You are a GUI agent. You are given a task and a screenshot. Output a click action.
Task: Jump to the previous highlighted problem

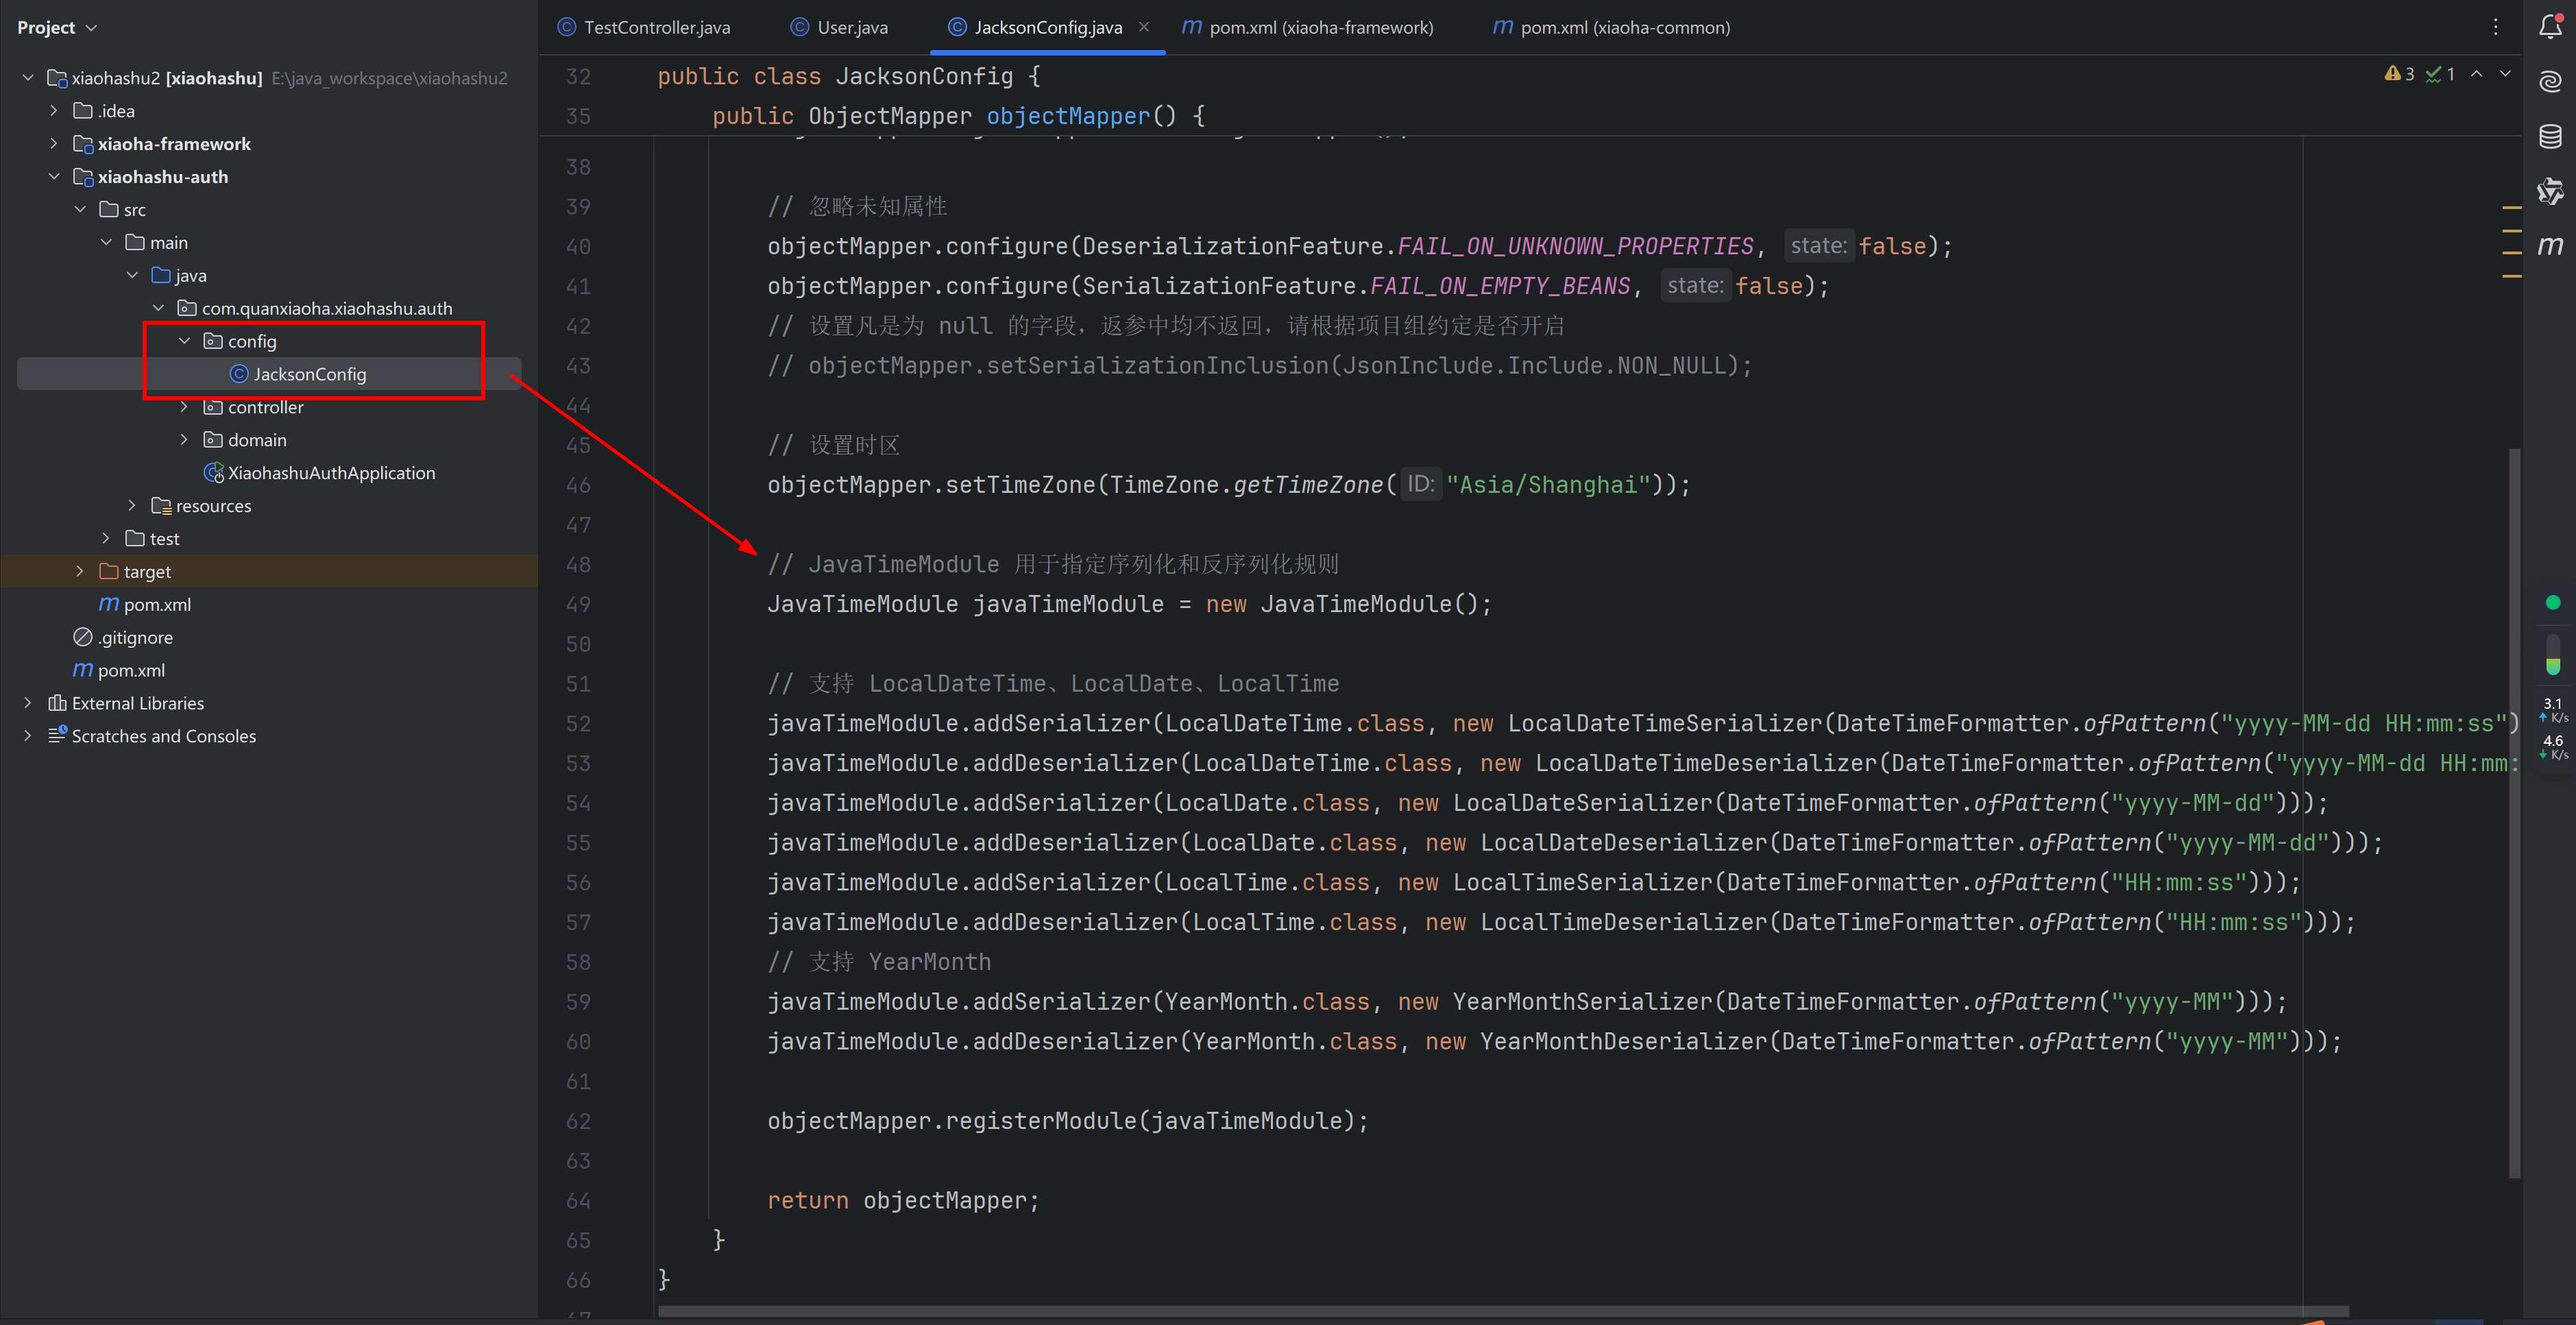pos(2476,74)
